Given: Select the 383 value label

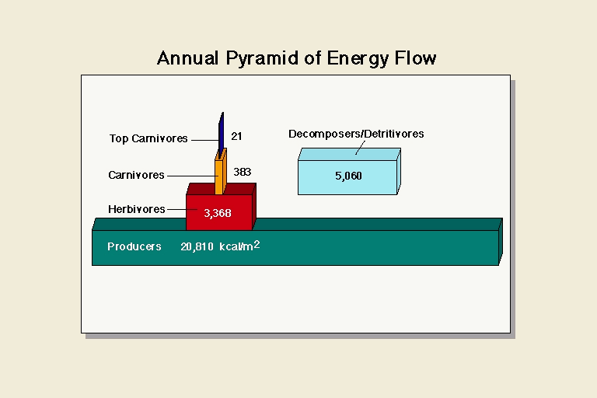Looking at the screenshot, I should click(x=243, y=171).
